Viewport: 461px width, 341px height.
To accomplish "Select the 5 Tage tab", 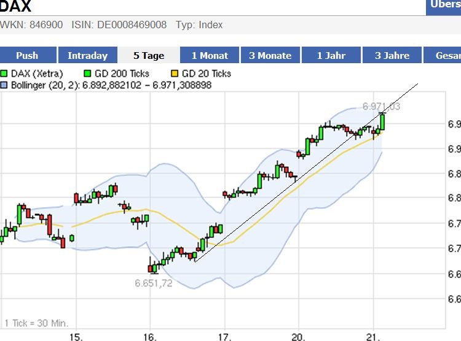I will 149,55.
